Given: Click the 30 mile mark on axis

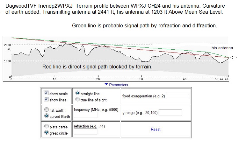Looking at the screenshot, I should (x=141, y=79).
